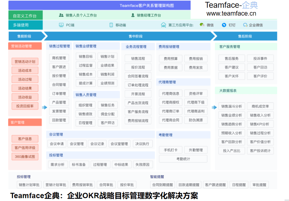Open the 客户管理 section header

click(25, 122)
